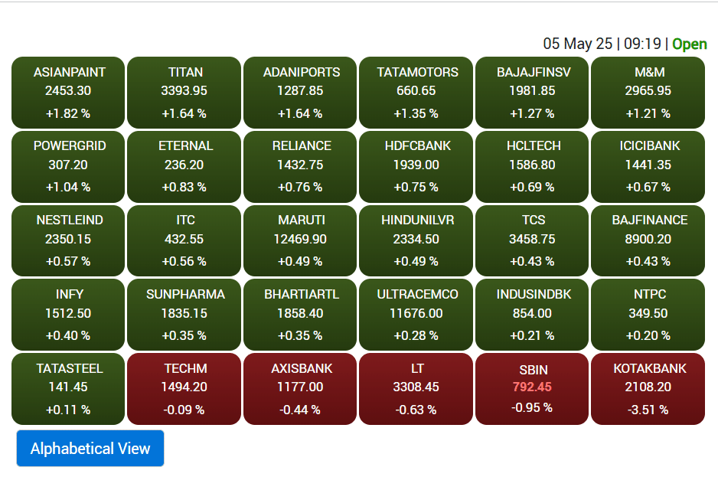Select the SBIN stock tile
This screenshot has height=490, width=718.
532,389
